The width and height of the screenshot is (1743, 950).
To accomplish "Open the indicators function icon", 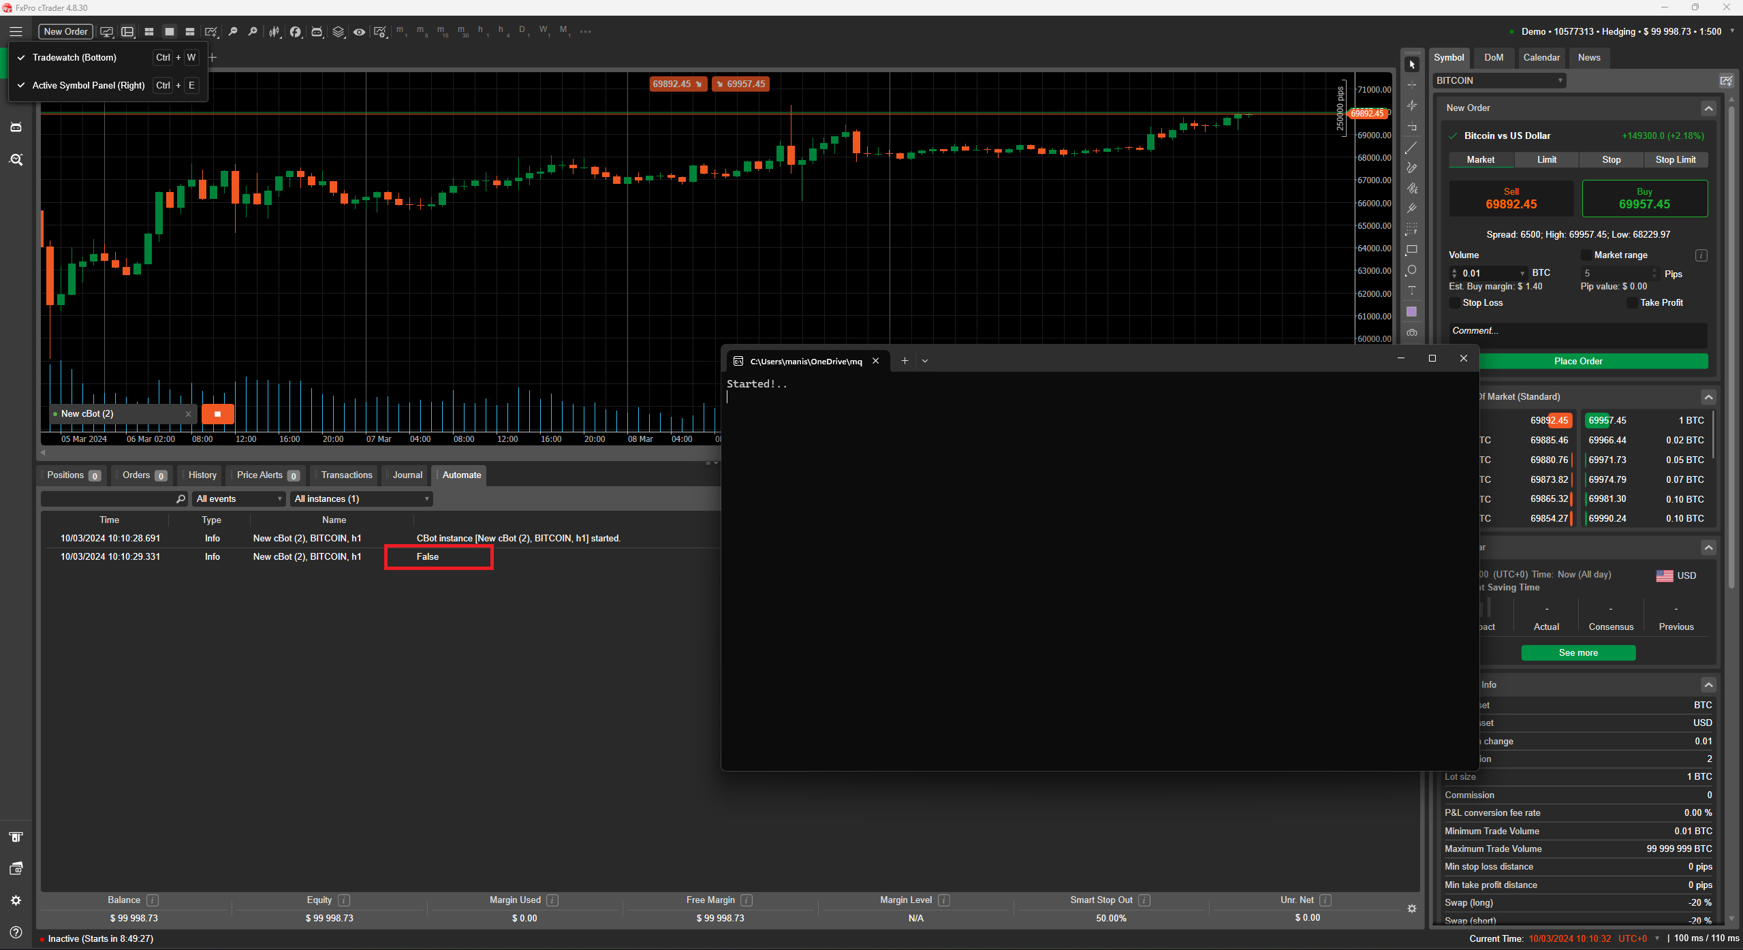I will (x=295, y=31).
